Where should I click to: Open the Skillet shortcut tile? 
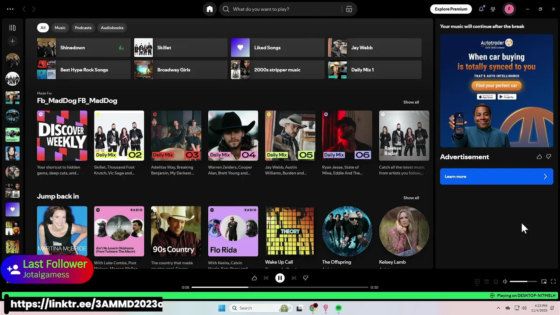coord(181,48)
